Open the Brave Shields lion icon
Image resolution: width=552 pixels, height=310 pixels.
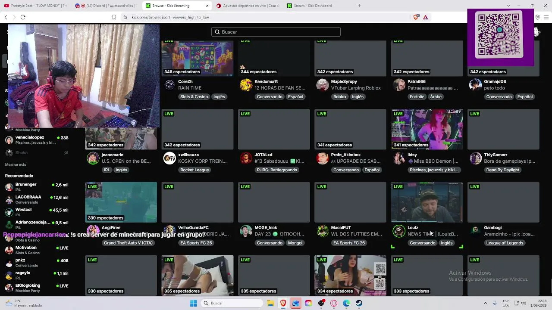416,17
